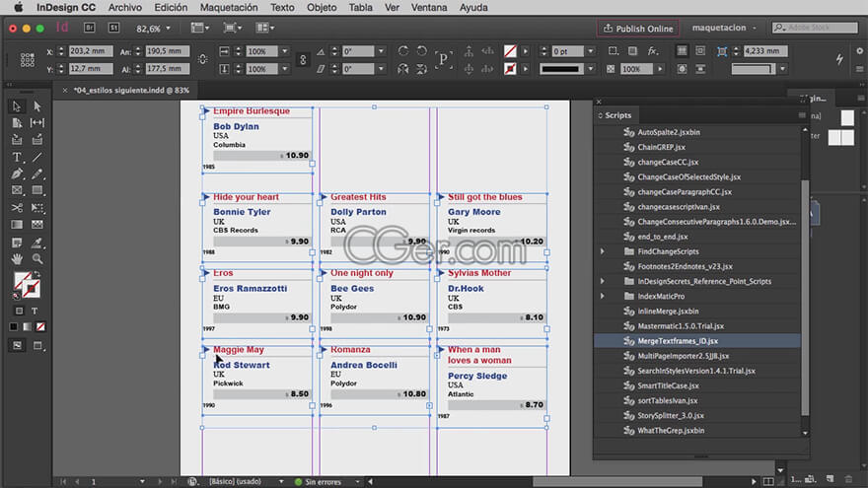This screenshot has width=868, height=488.
Task: Switch to Normal view mode button
Action: tap(17, 345)
